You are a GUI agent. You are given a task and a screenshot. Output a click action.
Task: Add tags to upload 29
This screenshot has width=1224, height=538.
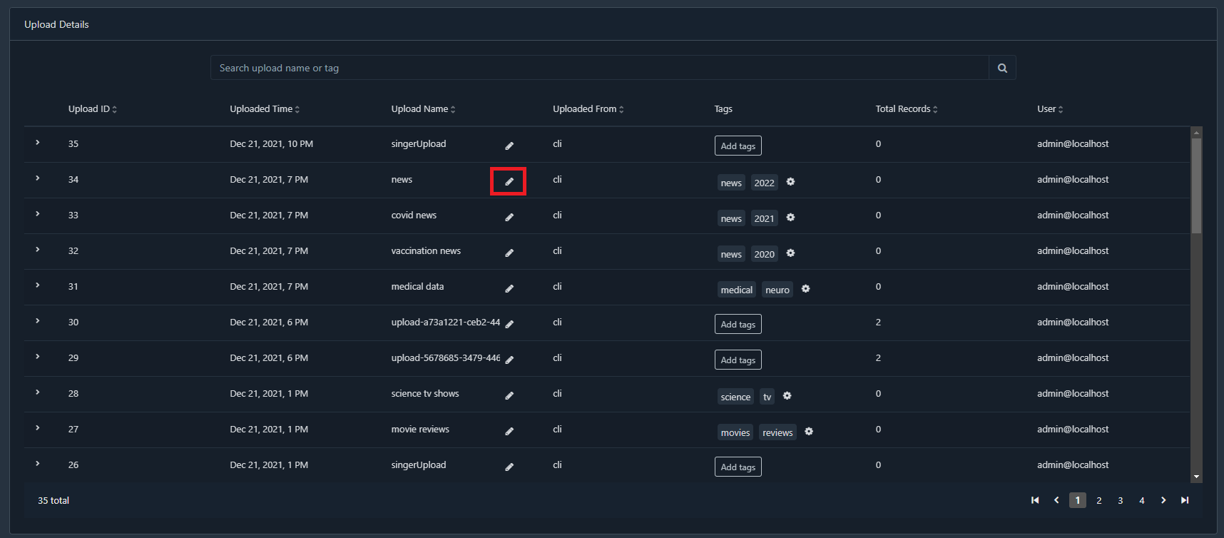738,360
